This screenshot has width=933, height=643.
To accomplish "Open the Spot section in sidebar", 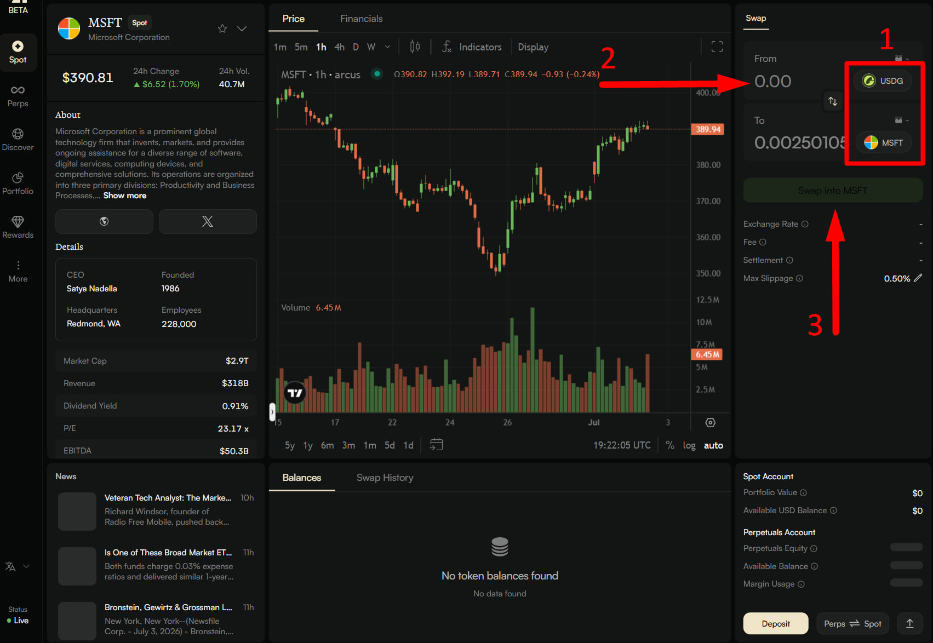I will click(x=18, y=53).
